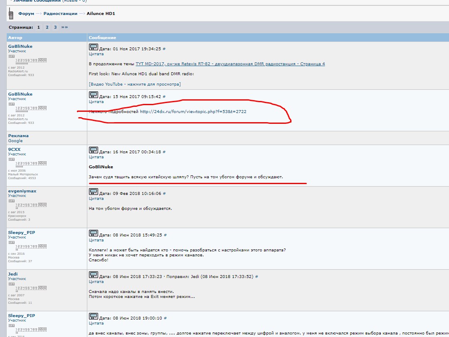Click the Google text under Реклама
Viewport: 449px width, 337px height.
click(15, 141)
